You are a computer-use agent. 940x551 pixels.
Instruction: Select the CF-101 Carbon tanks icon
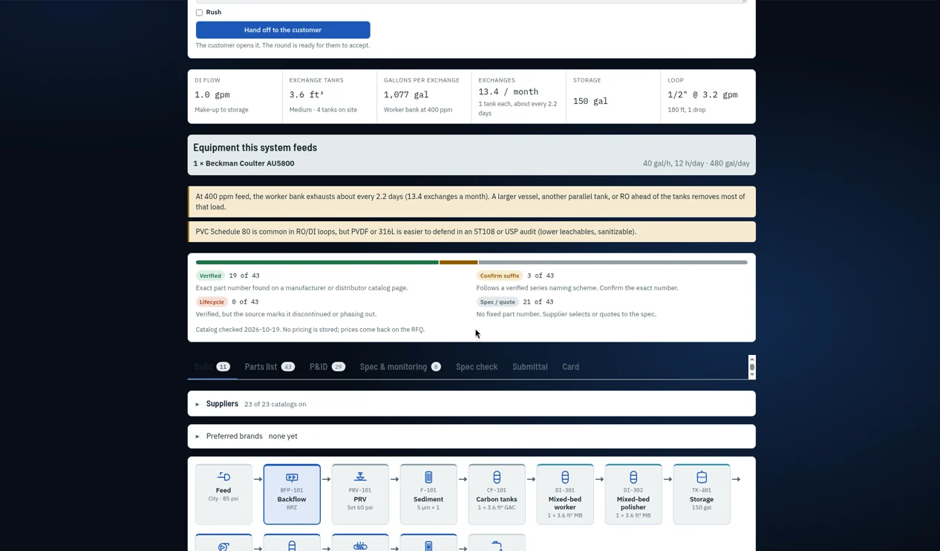[497, 477]
